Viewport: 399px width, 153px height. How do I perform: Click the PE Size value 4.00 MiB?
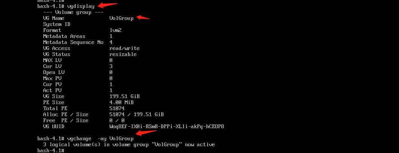121,103
